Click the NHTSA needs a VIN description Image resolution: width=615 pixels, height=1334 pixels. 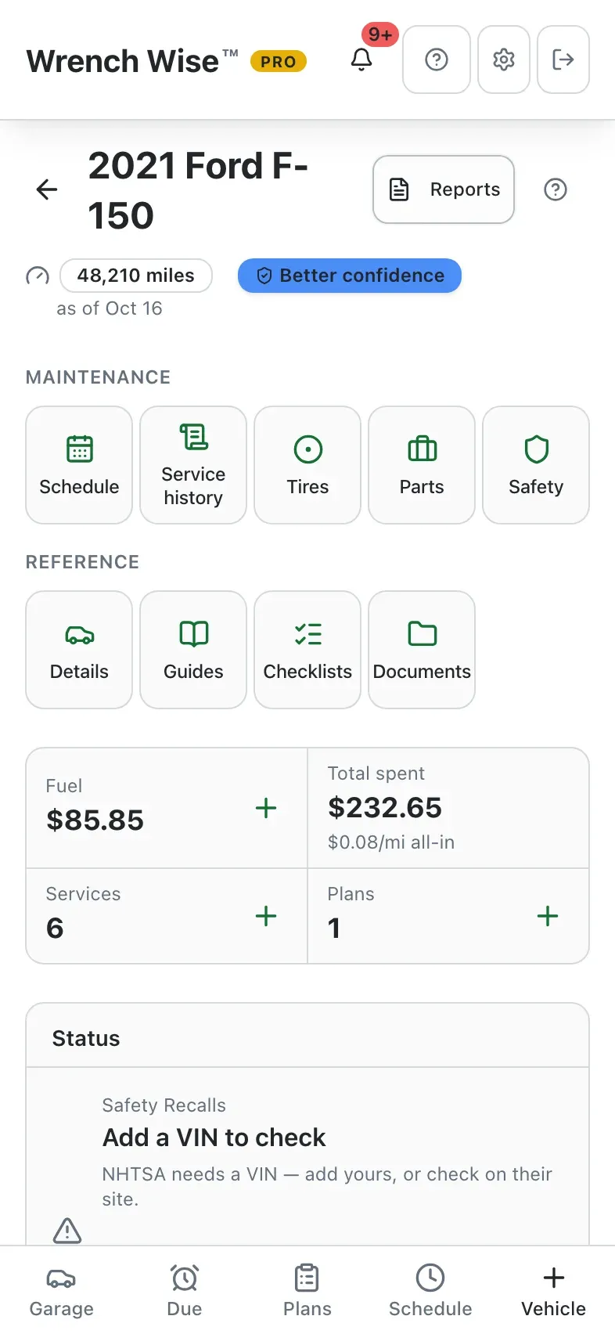coord(327,1187)
